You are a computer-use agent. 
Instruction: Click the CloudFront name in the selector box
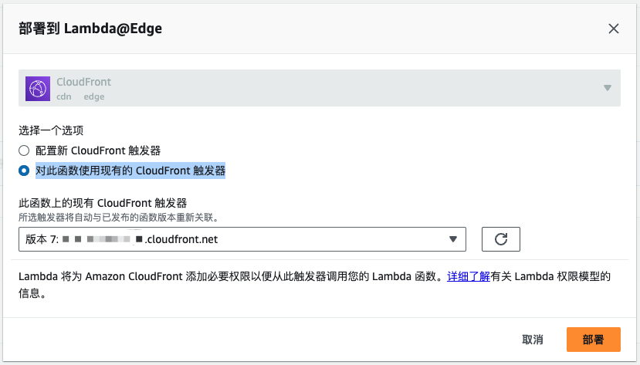(x=84, y=82)
